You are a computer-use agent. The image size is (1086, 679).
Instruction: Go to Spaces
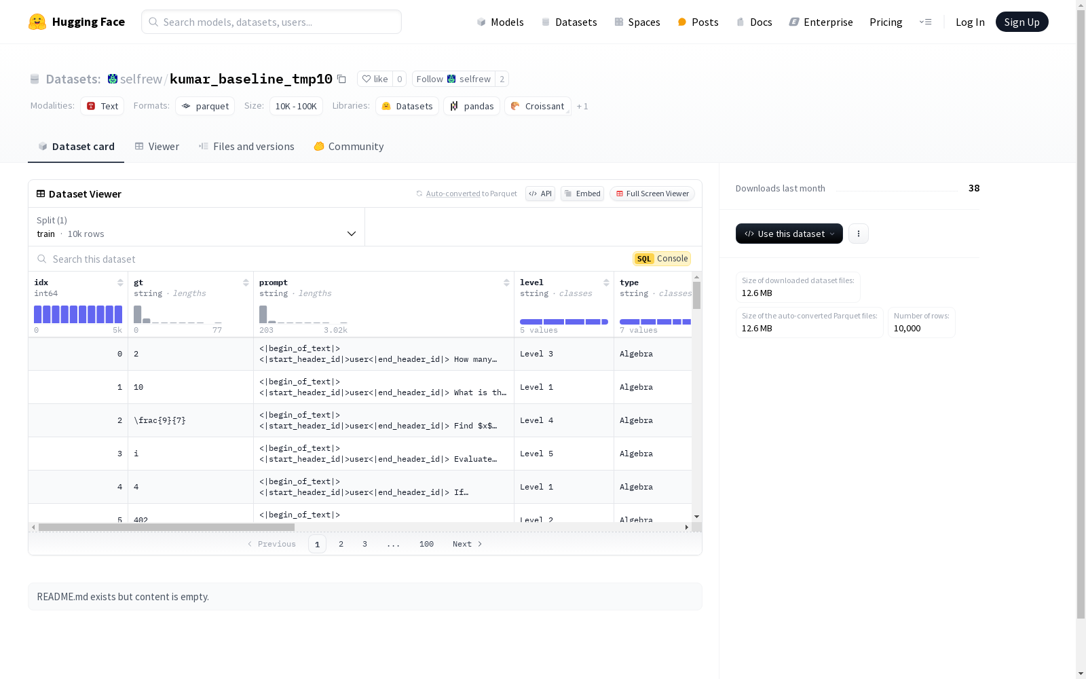(637, 22)
